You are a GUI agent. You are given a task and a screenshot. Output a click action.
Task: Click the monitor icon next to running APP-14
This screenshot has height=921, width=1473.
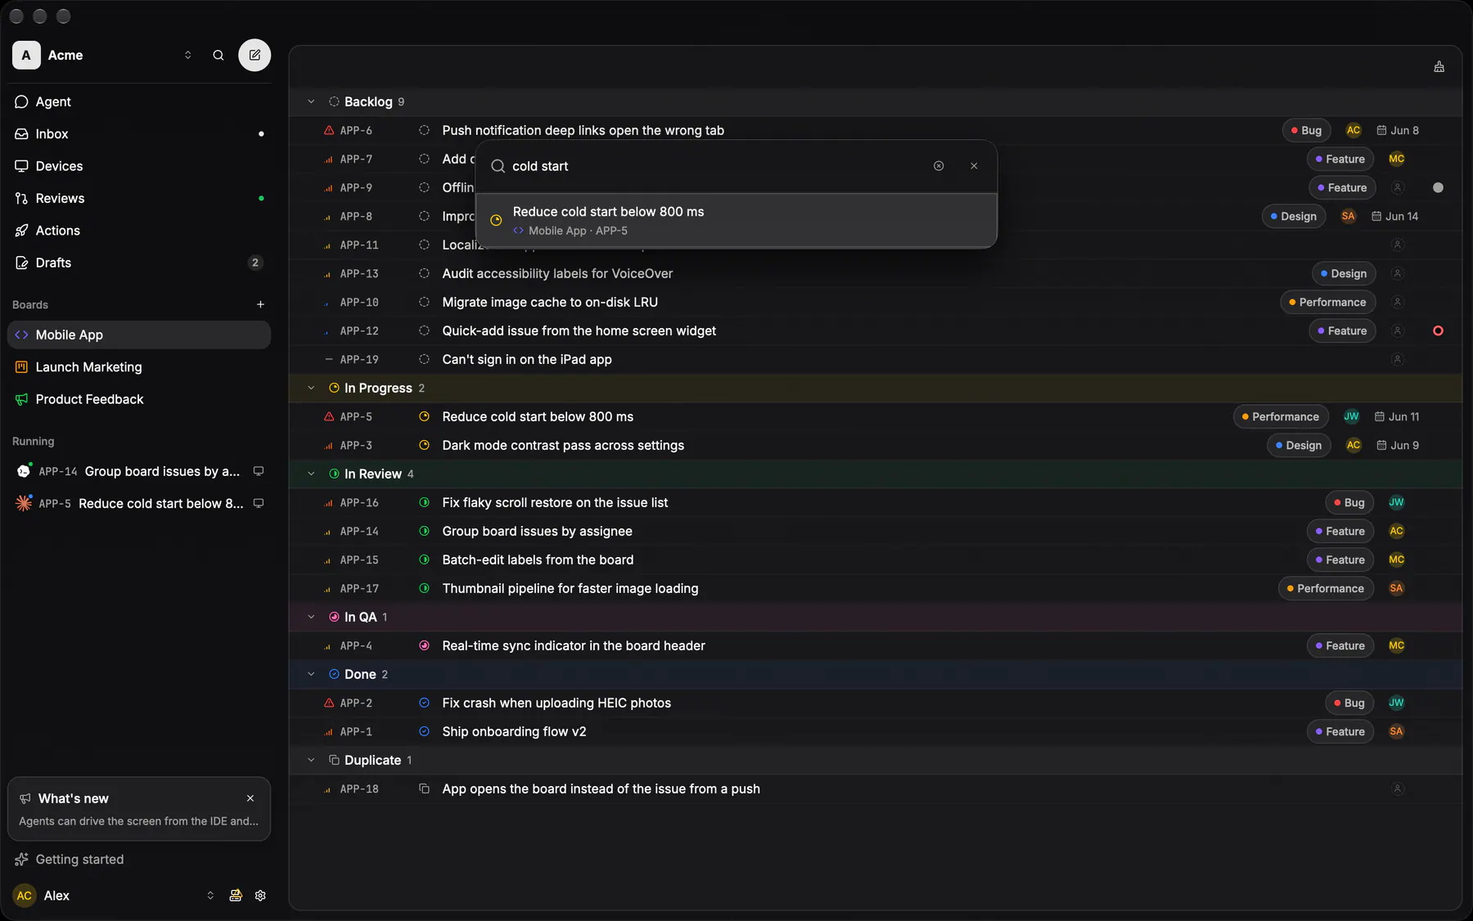pos(259,471)
